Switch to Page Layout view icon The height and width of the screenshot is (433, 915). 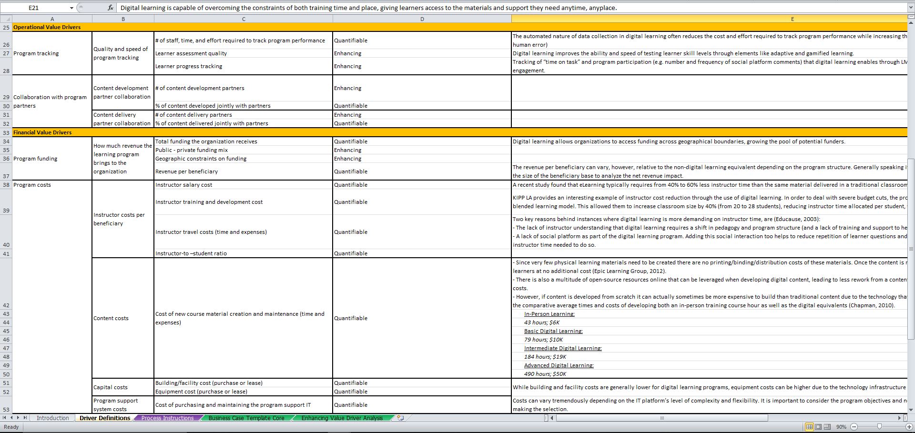tap(818, 426)
